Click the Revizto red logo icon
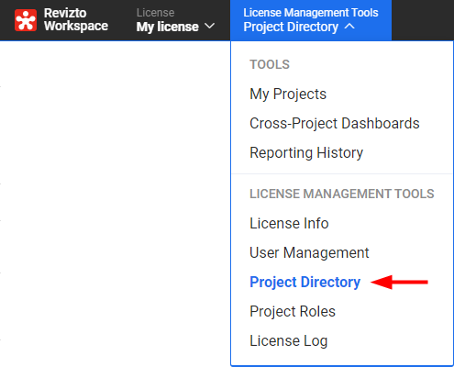This screenshot has height=367, width=454. point(26,20)
